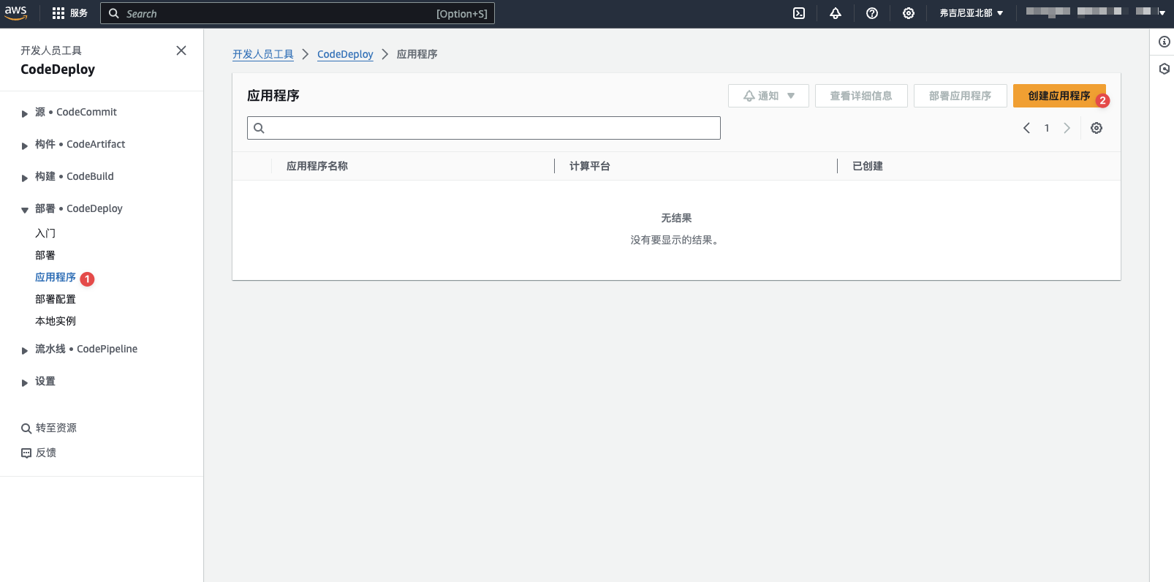Open the Getting started (入门) sidebar item
1174x582 pixels.
point(45,233)
